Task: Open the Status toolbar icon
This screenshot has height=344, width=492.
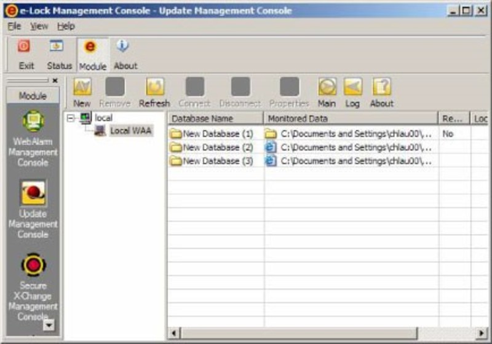Action: [x=57, y=46]
